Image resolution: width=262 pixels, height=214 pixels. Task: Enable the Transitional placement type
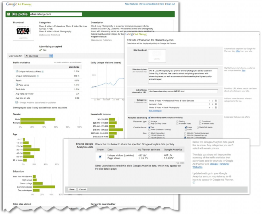200,121
